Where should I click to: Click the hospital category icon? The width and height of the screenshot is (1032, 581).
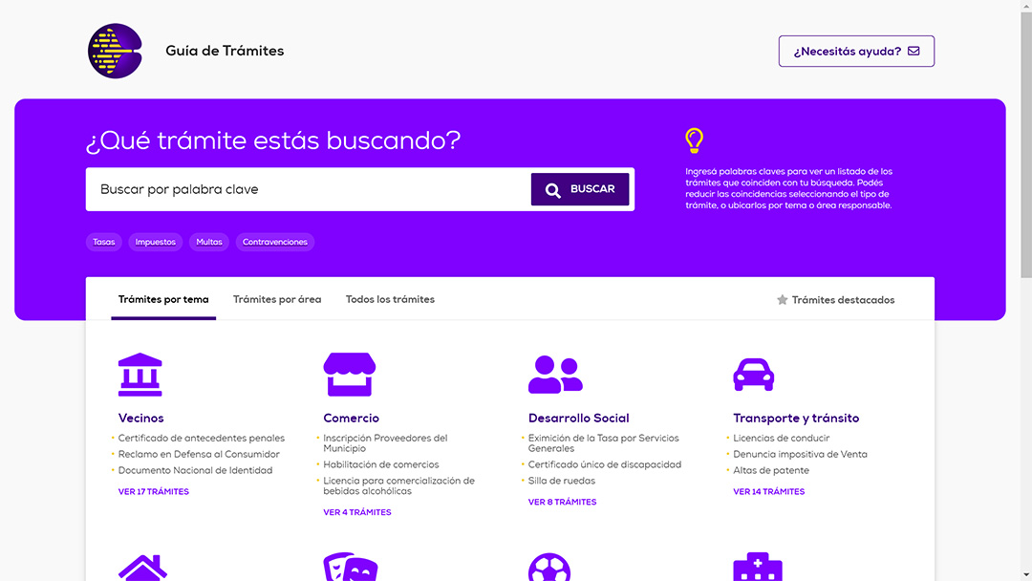[x=757, y=568]
